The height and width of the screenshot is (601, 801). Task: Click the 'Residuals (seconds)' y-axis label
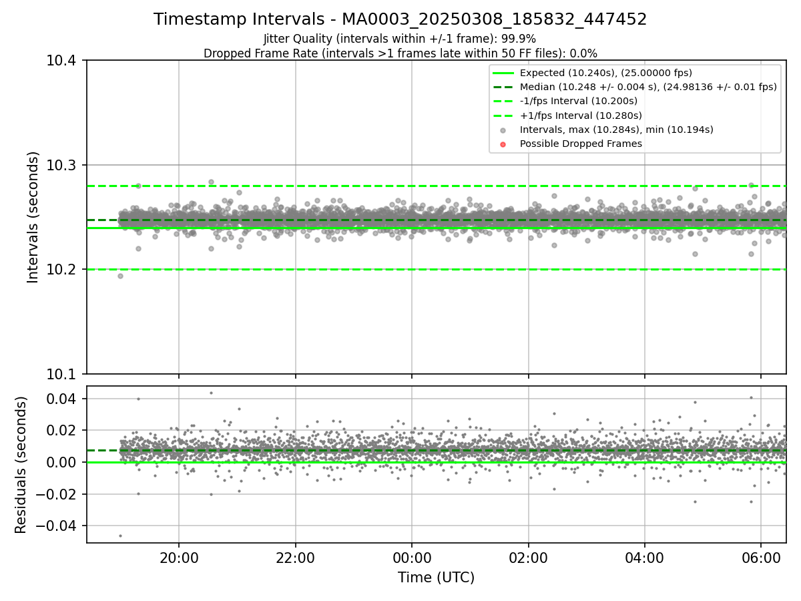pyautogui.click(x=21, y=464)
